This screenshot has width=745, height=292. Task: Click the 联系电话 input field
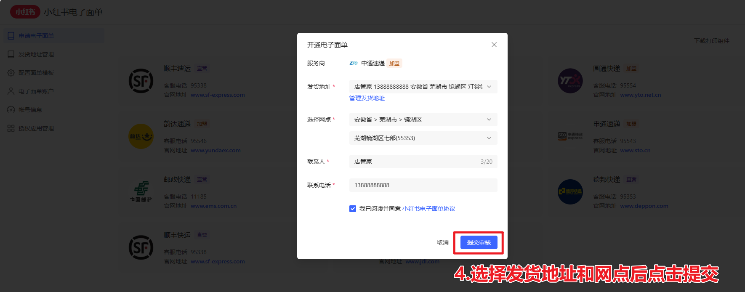[x=423, y=185]
